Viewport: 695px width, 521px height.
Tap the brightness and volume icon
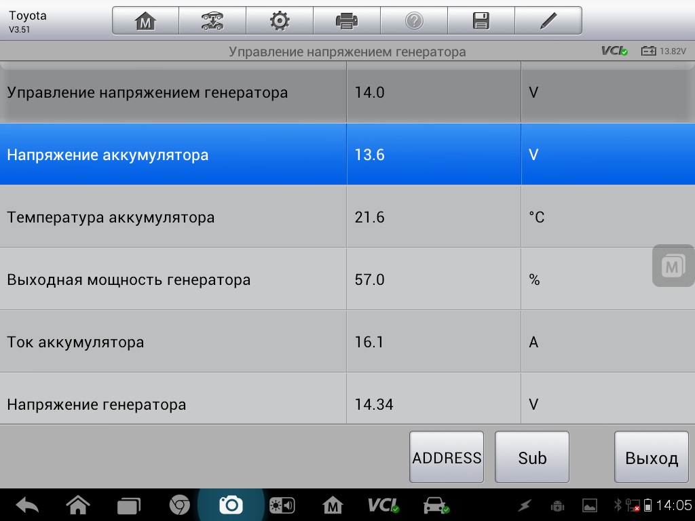[x=282, y=505]
